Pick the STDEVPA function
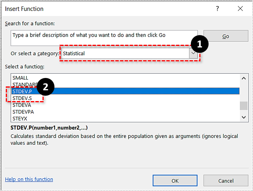 23,112
